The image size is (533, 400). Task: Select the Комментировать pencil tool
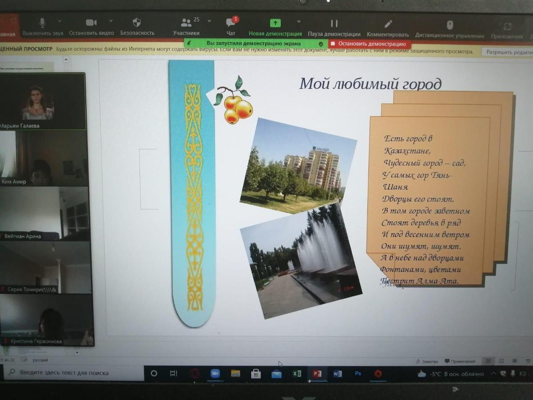click(x=388, y=24)
